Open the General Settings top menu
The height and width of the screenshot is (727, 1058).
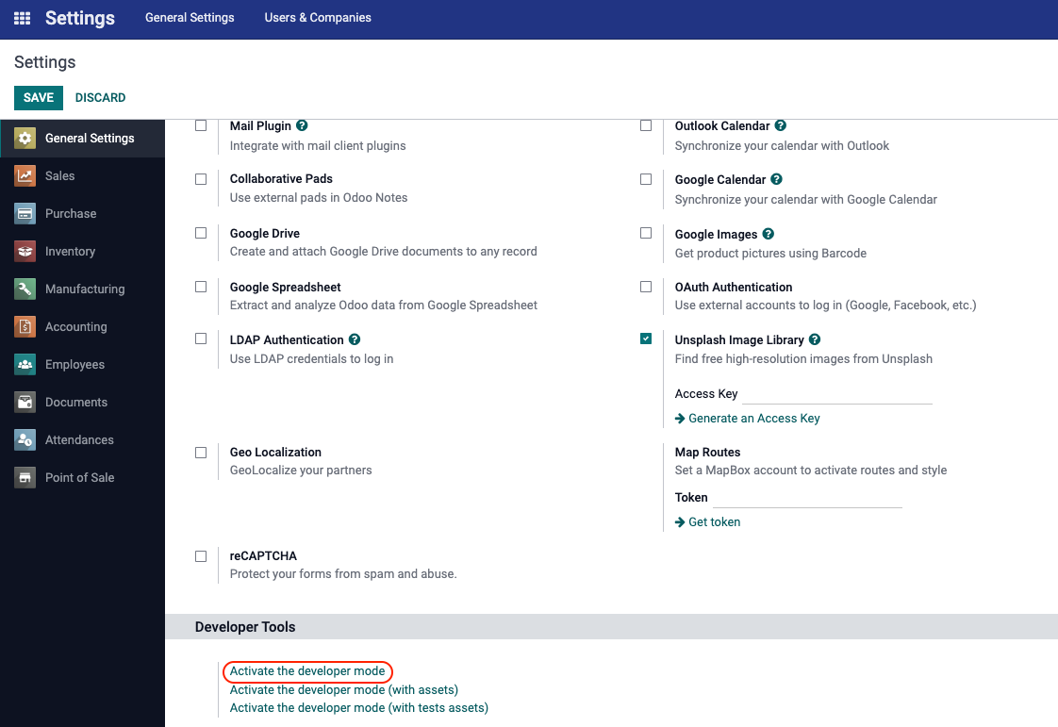click(x=190, y=18)
